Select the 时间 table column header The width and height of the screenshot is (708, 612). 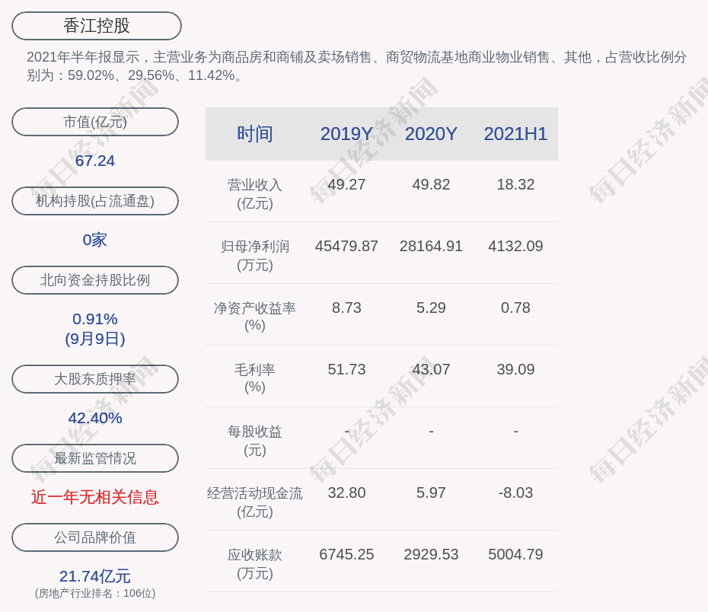click(254, 134)
